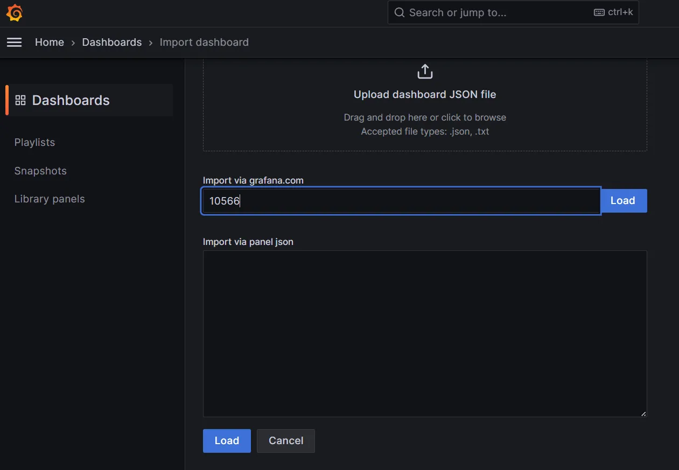Click the bottom Load button

coord(227,441)
